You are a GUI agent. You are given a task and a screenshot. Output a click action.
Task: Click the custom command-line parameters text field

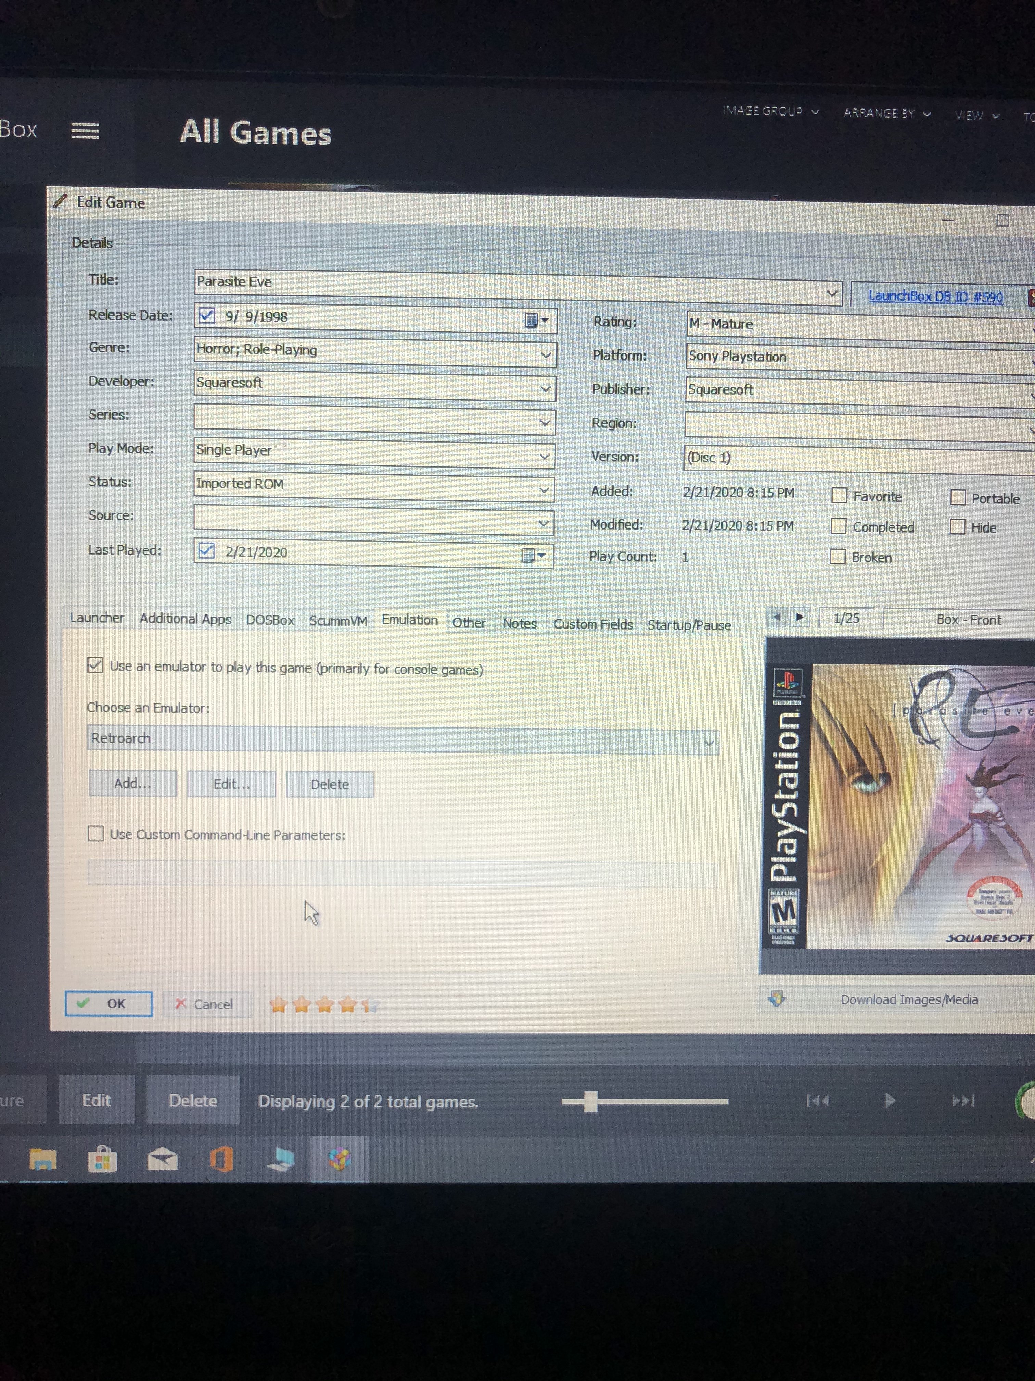tap(403, 873)
